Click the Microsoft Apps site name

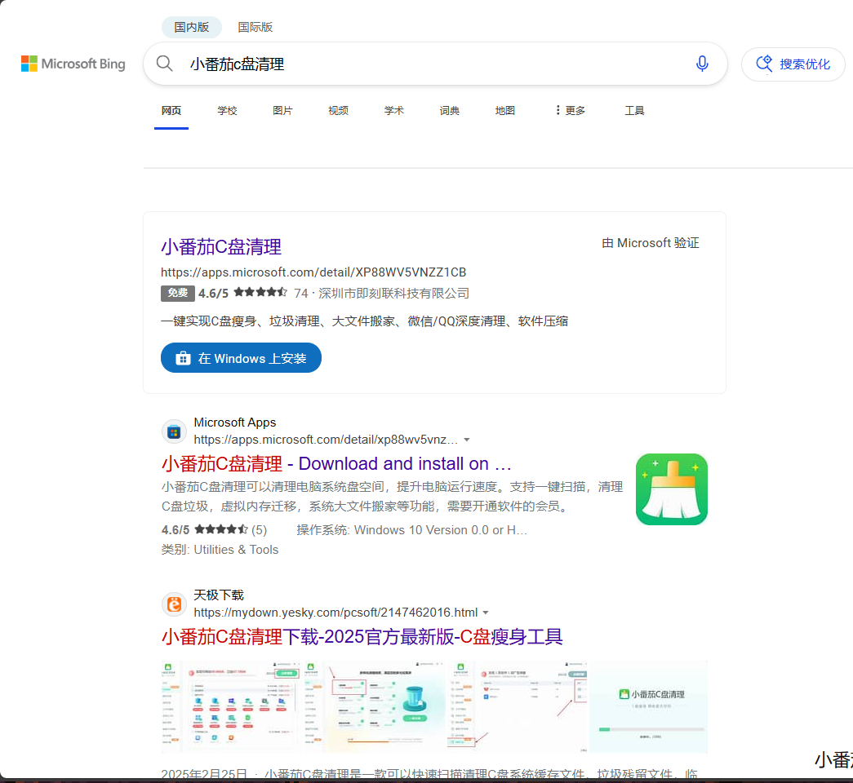click(235, 422)
